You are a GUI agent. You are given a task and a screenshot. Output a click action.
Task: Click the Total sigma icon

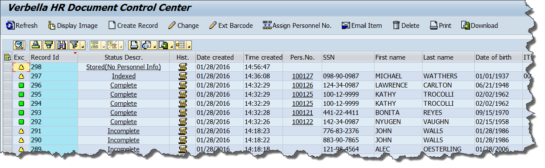pyautogui.click(x=95, y=45)
